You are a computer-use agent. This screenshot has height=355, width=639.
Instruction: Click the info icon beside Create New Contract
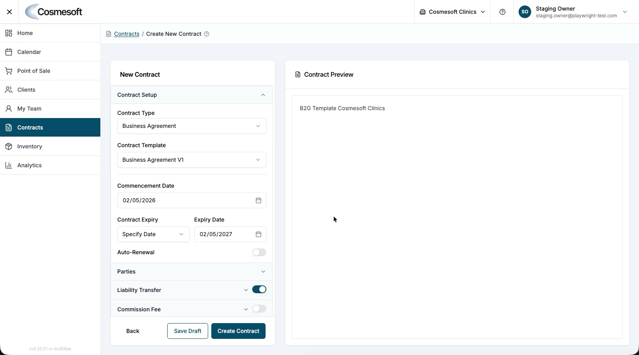(x=207, y=34)
